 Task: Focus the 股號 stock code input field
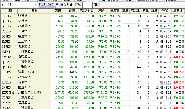87,5
